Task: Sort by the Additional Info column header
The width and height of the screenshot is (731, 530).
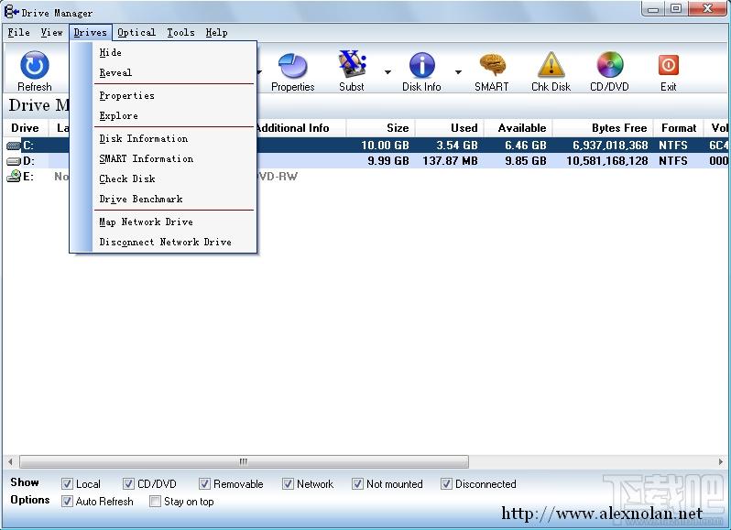Action: click(x=300, y=128)
